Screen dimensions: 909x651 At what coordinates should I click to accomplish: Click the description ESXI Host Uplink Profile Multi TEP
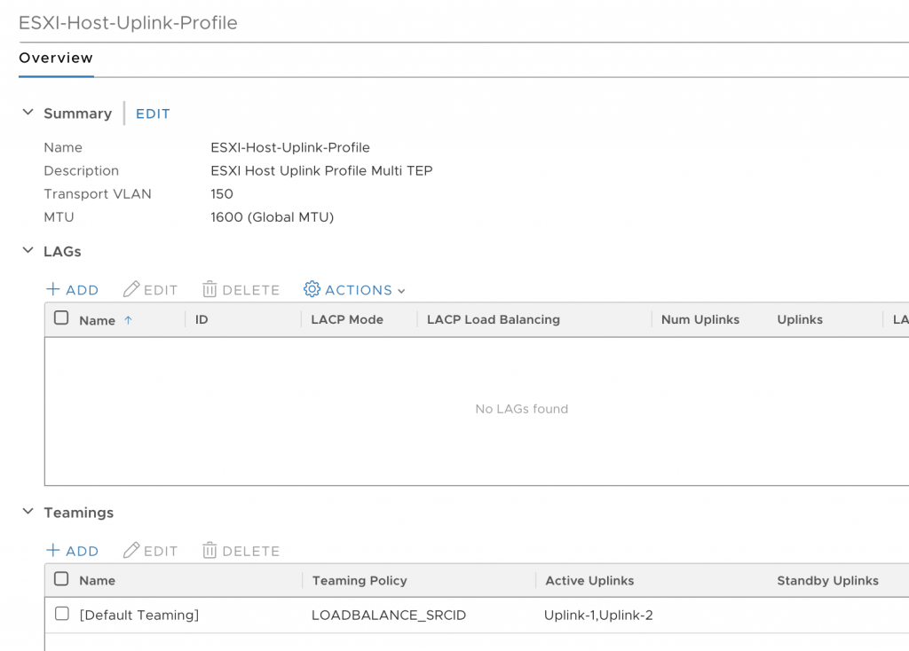[x=321, y=171]
